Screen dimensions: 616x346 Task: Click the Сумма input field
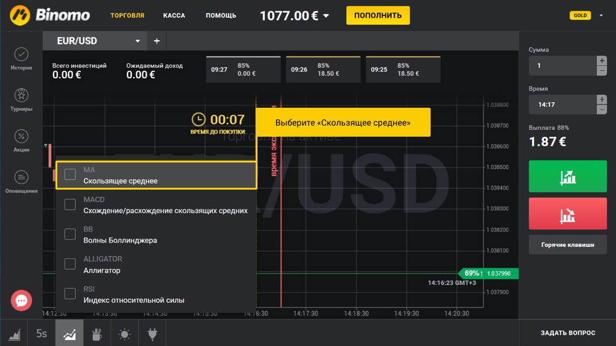562,66
